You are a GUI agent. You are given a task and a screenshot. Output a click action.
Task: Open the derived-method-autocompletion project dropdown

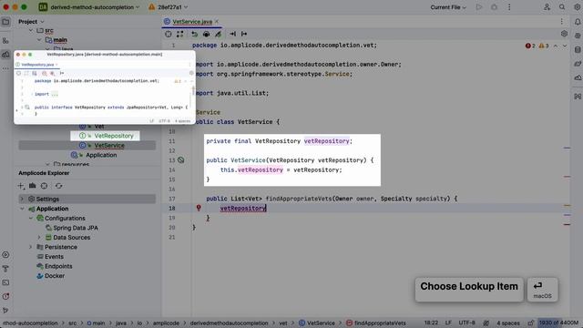[89, 7]
